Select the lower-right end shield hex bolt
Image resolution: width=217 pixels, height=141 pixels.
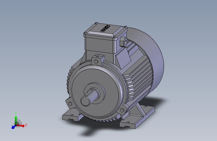(122, 110)
